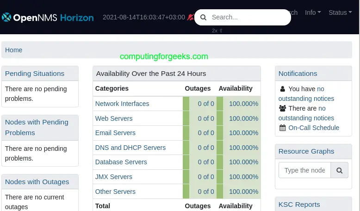The width and height of the screenshot is (360, 211).
Task: Click the header timestamp 2021-08-14T16:03:47+03:00
Action: (x=144, y=17)
